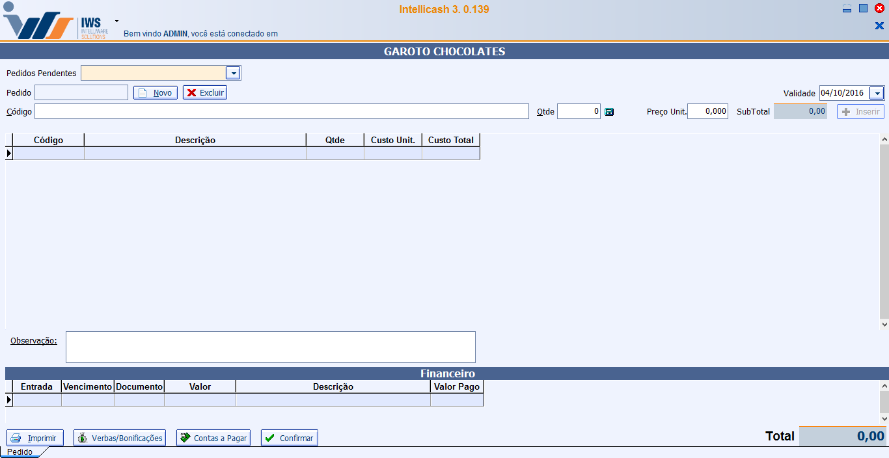Click the Custo Unit. column header
This screenshot has width=889, height=458.
pyautogui.click(x=393, y=140)
